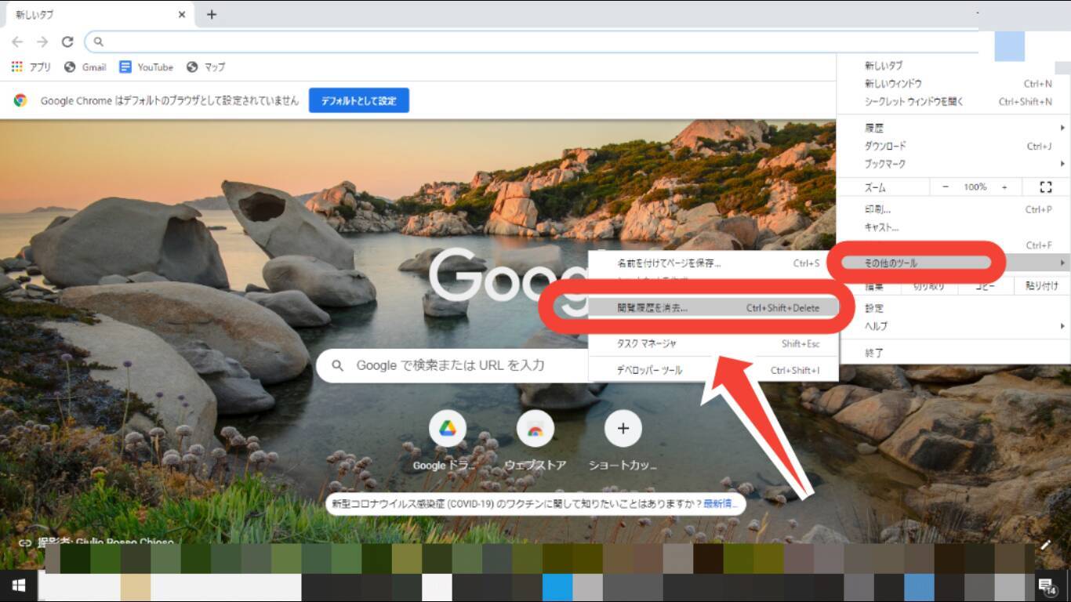Choose 印刷... from the menu
Screen dimensions: 1071x602
953,210
